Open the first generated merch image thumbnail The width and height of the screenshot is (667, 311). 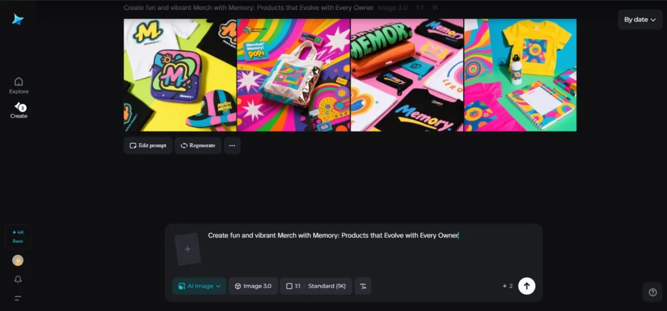(180, 75)
